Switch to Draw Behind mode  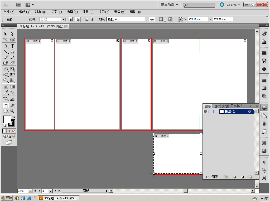[9, 136]
